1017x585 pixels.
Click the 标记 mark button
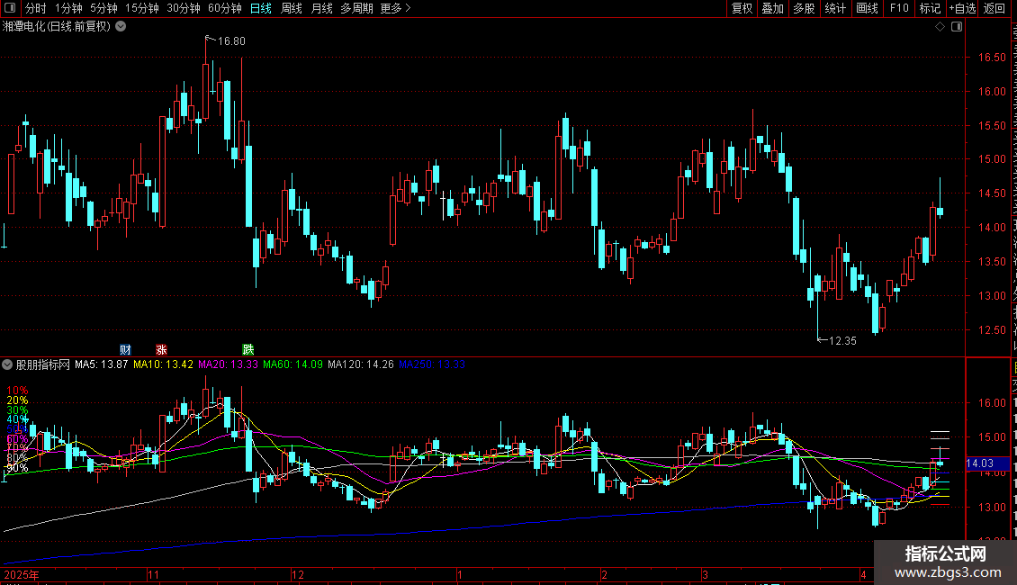(930, 8)
